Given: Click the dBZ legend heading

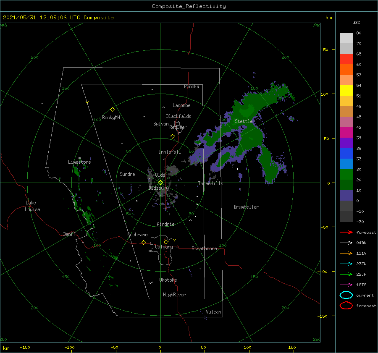Looking at the screenshot, I should pos(356,22).
